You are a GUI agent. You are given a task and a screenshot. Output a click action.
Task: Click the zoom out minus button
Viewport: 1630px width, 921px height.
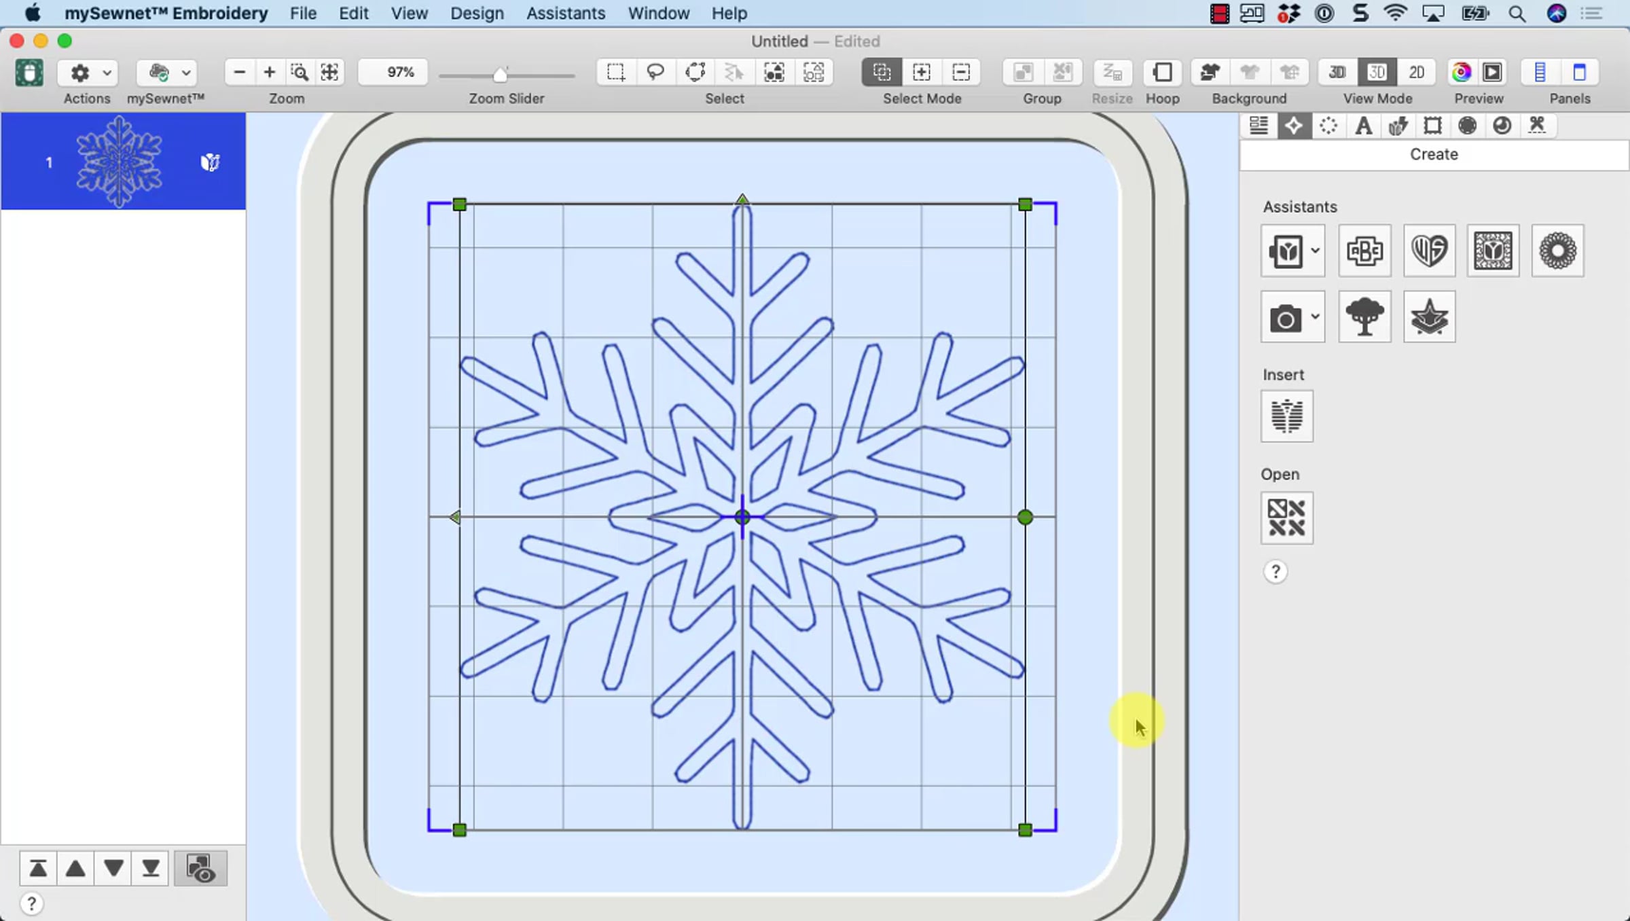pos(239,72)
